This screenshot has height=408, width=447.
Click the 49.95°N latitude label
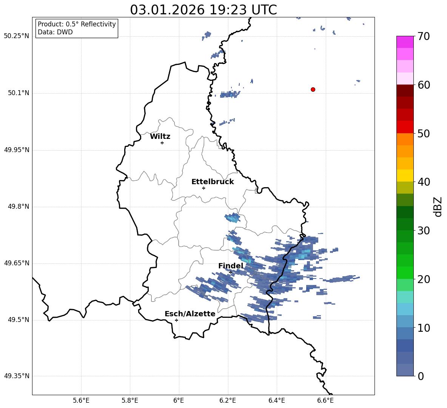click(x=16, y=150)
